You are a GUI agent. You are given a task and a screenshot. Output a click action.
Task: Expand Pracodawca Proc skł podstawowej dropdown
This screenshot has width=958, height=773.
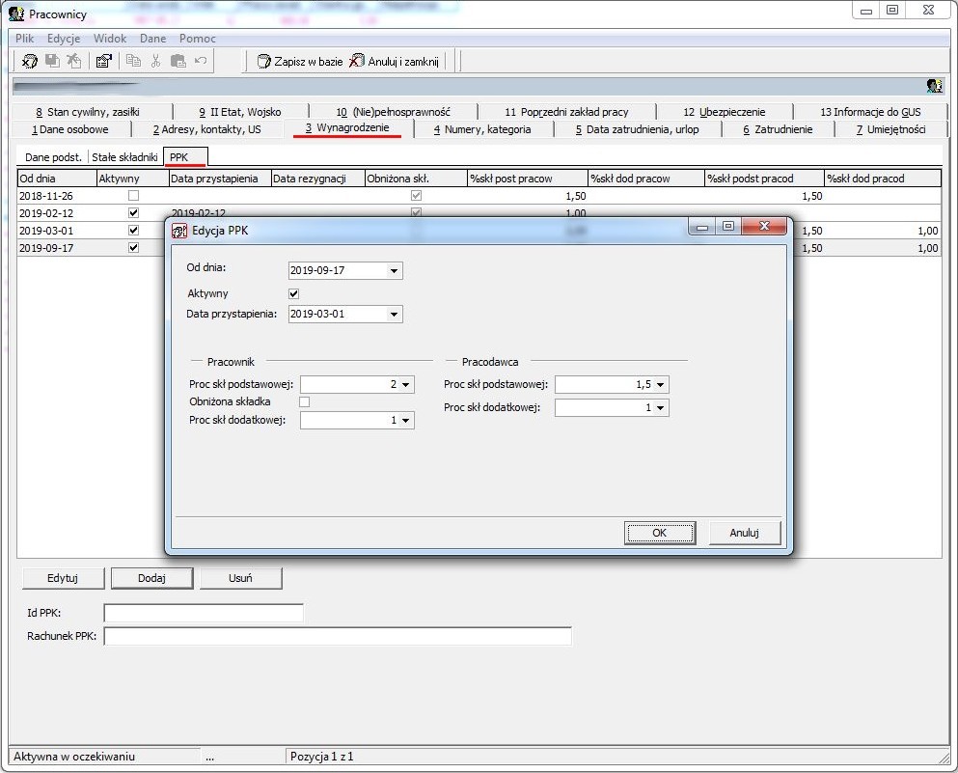pos(661,384)
